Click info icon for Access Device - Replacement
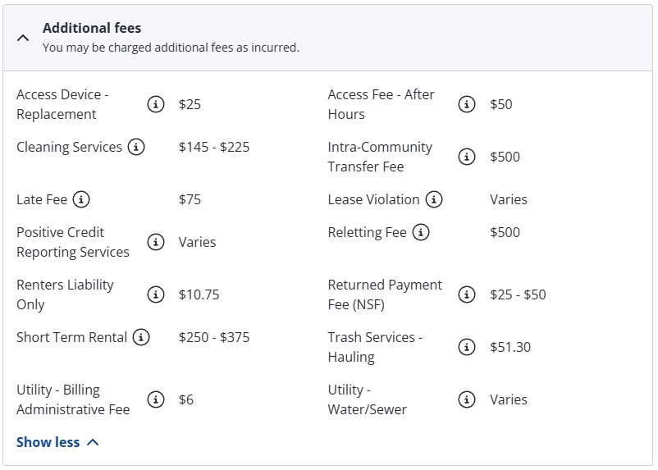Image resolution: width=658 pixels, height=470 pixels. (x=155, y=104)
